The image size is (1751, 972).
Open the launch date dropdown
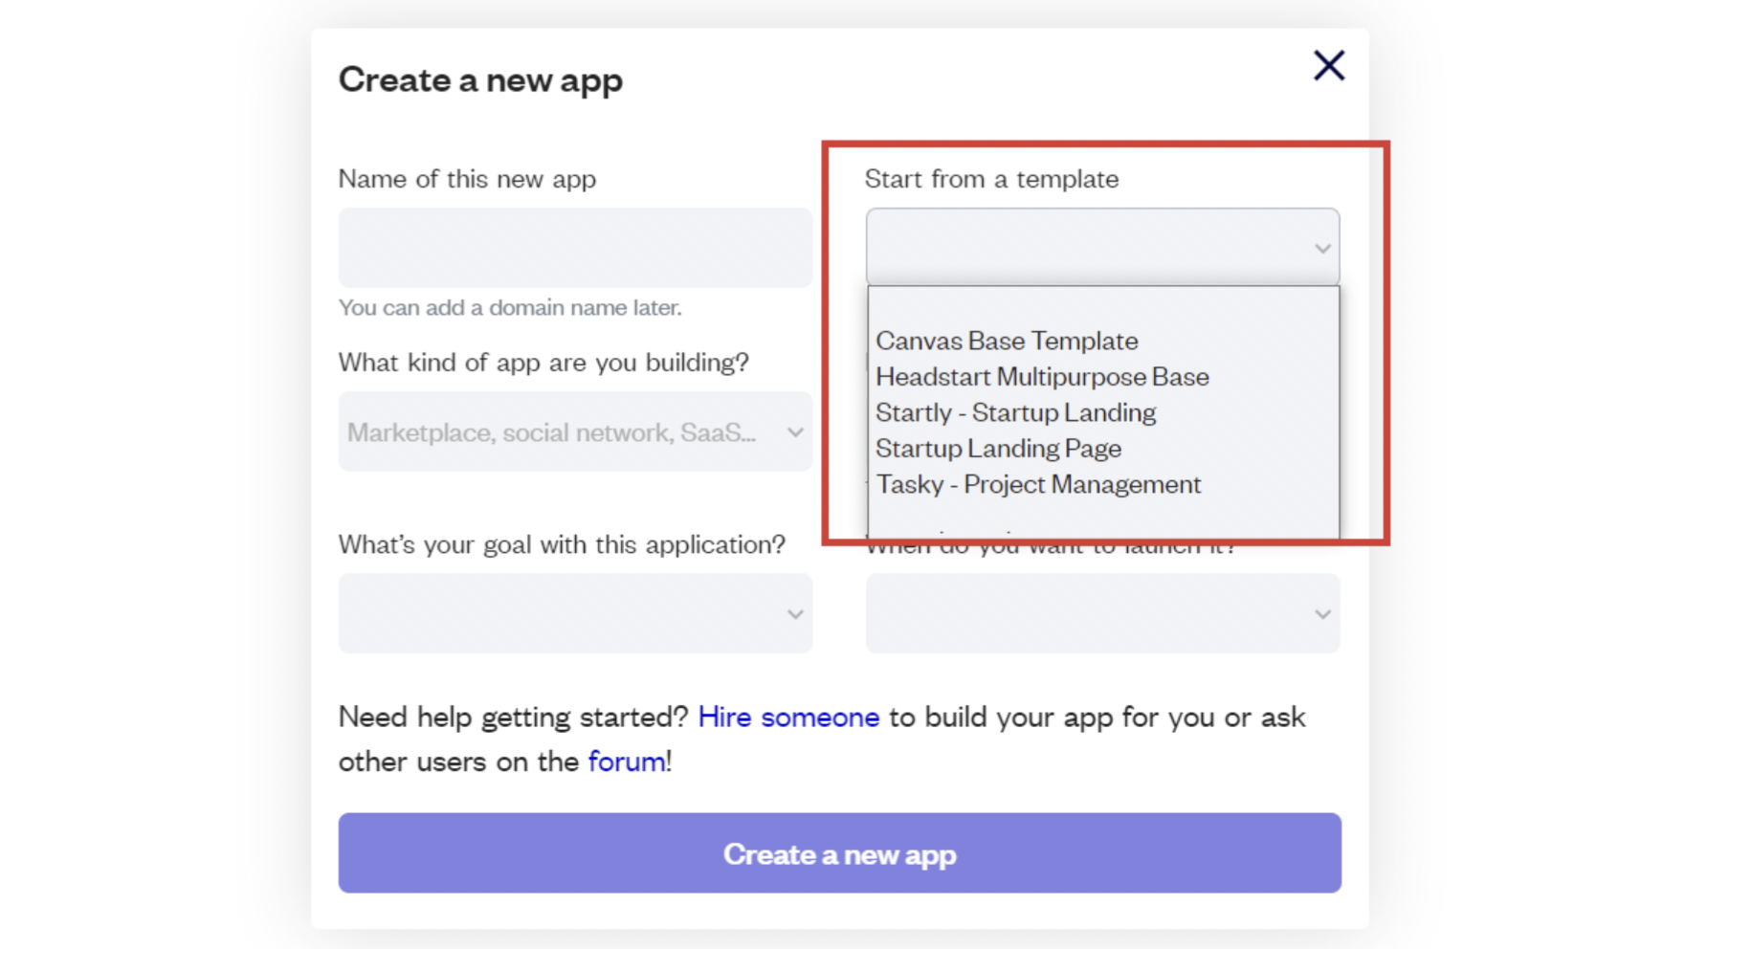1091,614
